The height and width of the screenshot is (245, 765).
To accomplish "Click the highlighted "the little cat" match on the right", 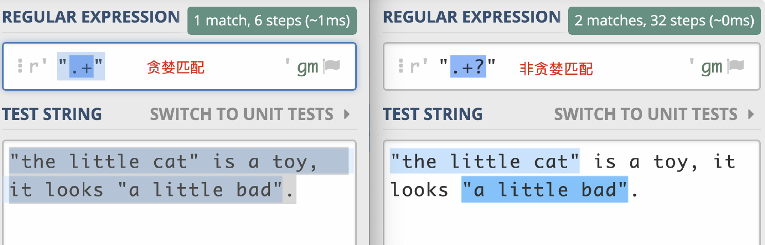I will (x=484, y=161).
